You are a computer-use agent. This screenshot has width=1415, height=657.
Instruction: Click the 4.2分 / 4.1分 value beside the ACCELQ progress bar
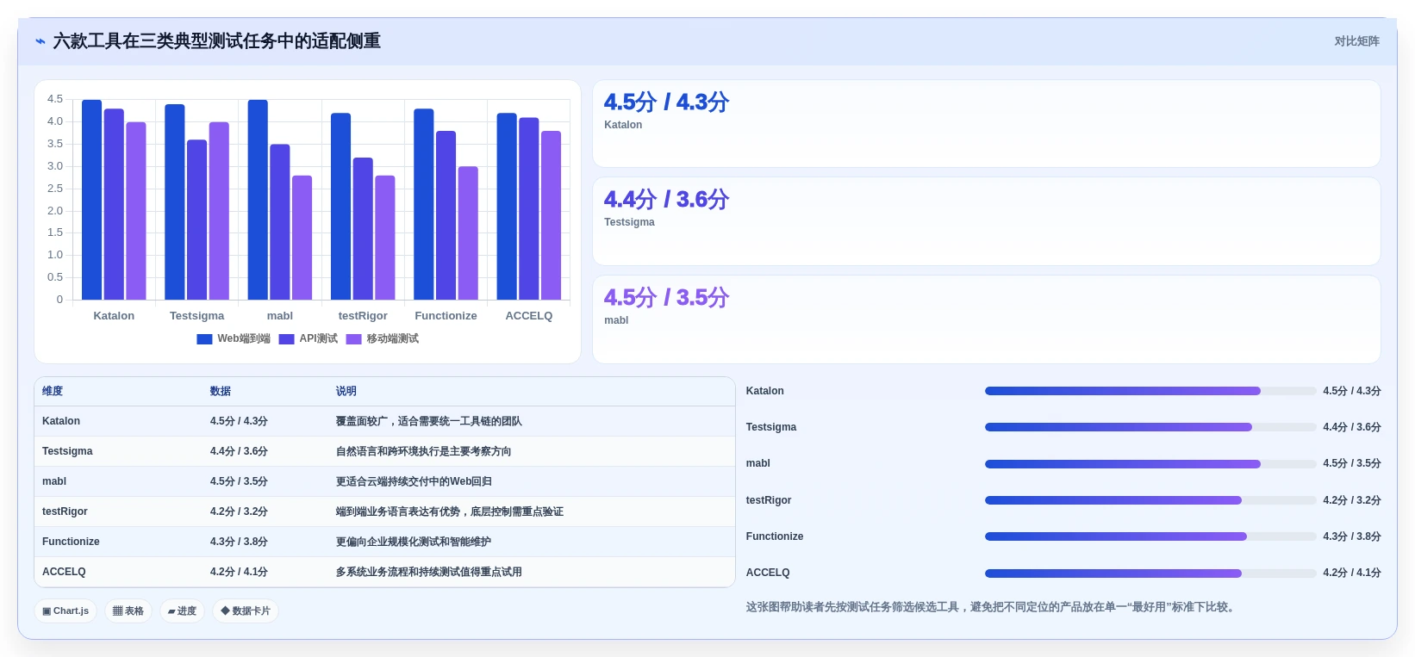pos(1352,573)
